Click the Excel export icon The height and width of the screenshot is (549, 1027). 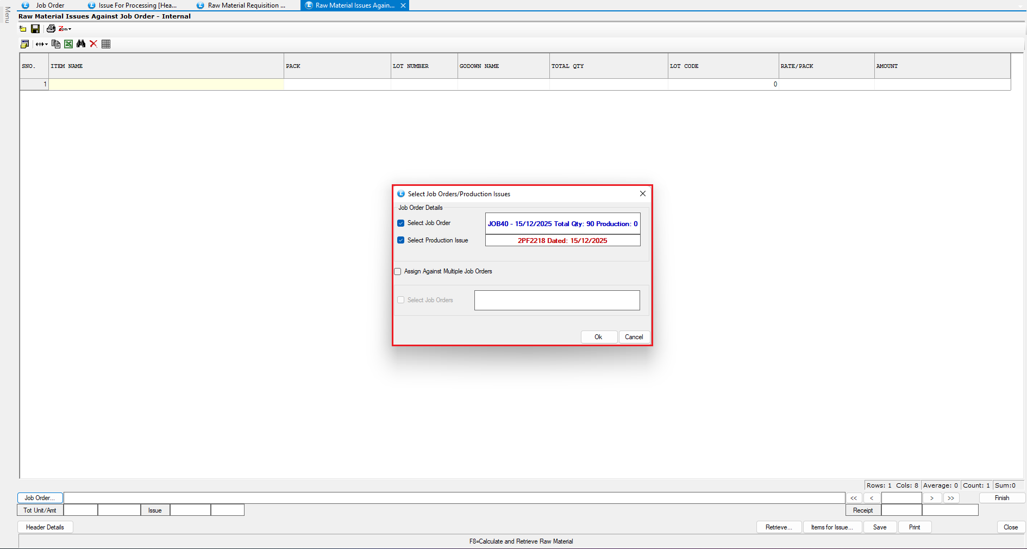[x=68, y=44]
